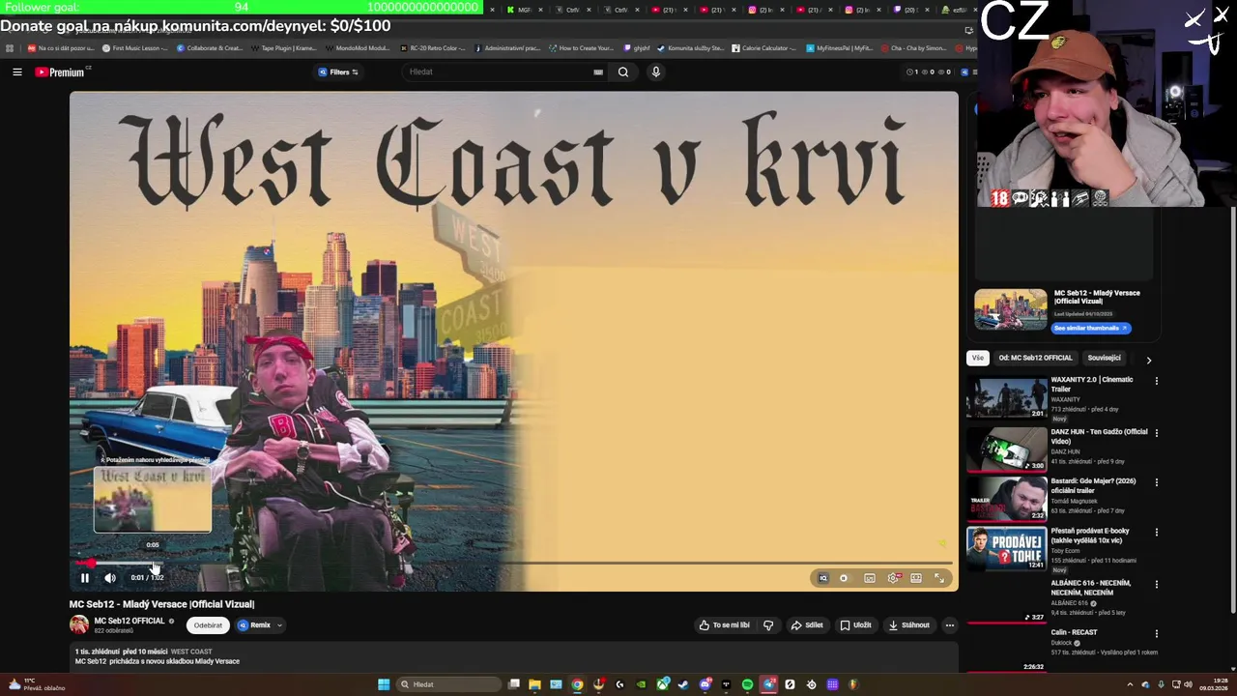This screenshot has height=696, width=1237.
Task: Open Spotify from taskbar
Action: 747,684
